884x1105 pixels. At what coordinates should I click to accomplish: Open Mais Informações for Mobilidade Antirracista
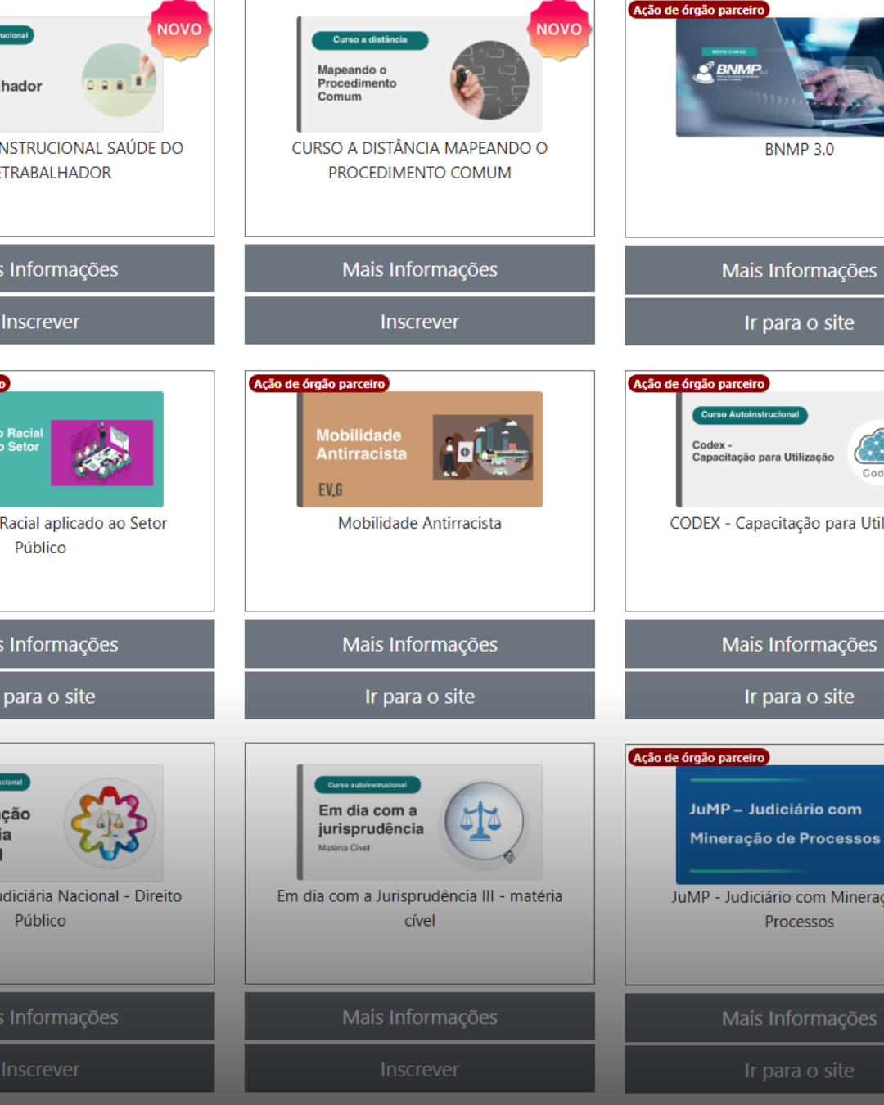coord(420,644)
